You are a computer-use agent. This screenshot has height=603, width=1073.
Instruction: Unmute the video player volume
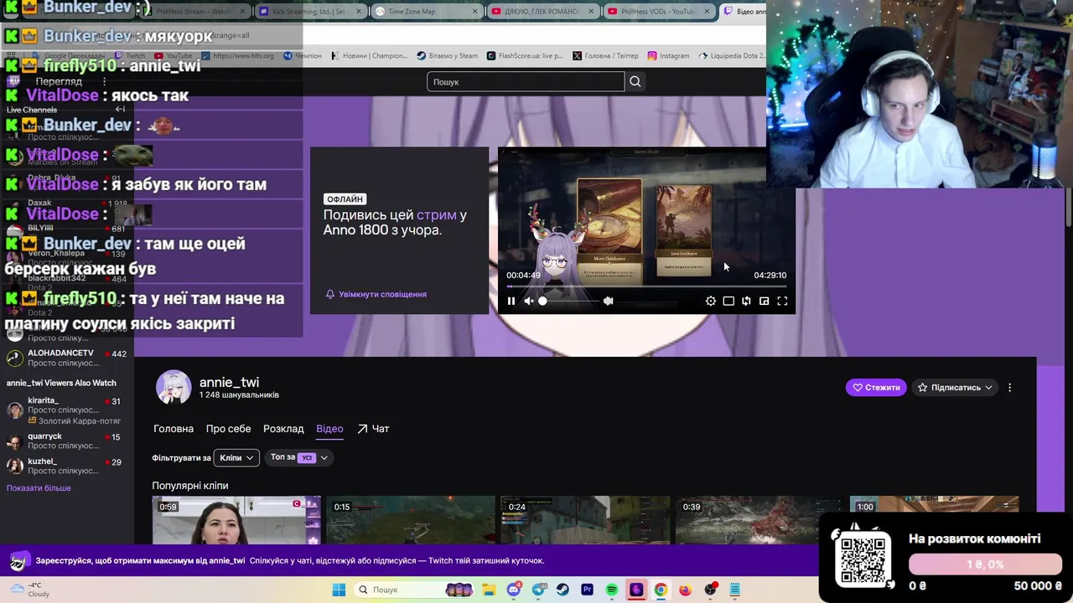(529, 301)
